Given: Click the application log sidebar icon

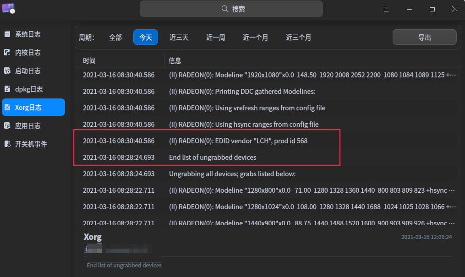Looking at the screenshot, I should [x=7, y=125].
